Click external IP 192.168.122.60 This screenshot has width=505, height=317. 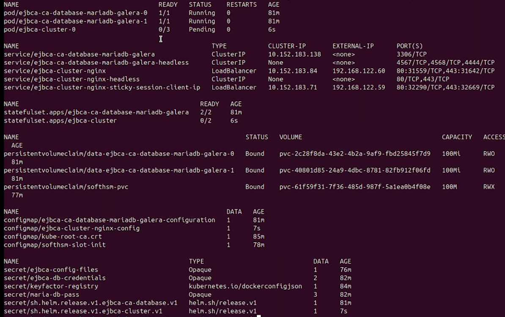click(x=359, y=71)
